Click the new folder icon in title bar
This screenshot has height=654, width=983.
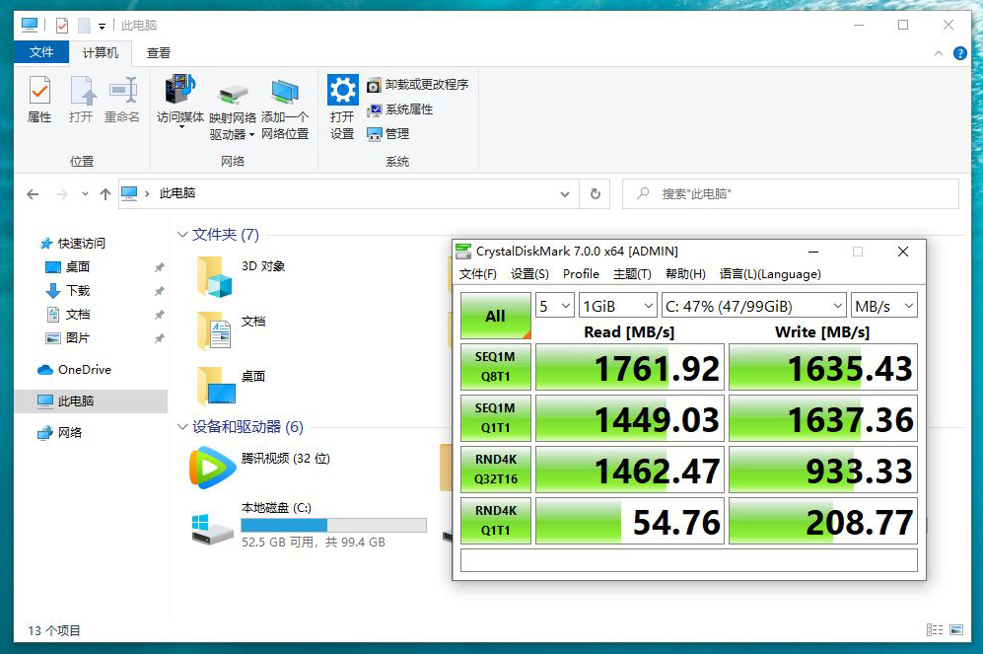[84, 25]
